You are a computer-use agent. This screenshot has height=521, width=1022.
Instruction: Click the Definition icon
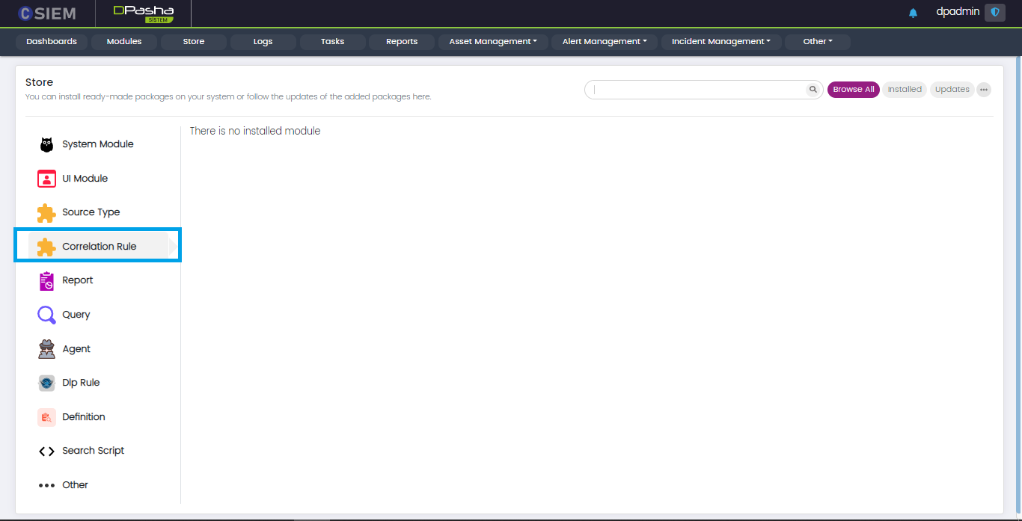pyautogui.click(x=46, y=417)
